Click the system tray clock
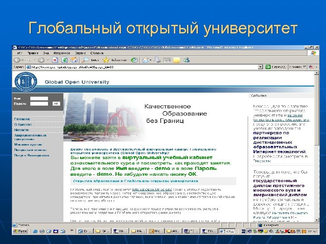The height and width of the screenshot is (244, 326). pos(313,231)
